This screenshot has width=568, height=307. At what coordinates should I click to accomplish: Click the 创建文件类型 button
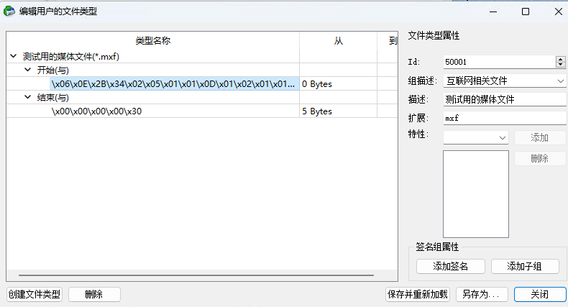coord(35,295)
